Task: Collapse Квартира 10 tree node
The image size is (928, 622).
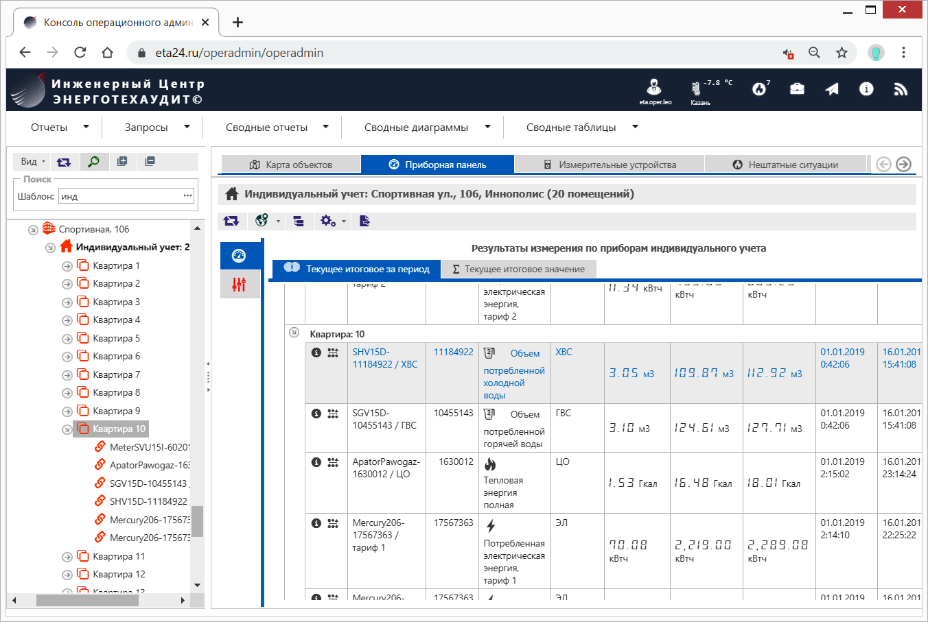Action: 67,430
